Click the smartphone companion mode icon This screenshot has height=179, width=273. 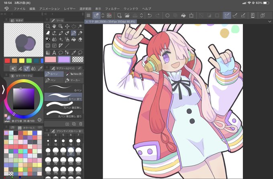tap(253, 16)
